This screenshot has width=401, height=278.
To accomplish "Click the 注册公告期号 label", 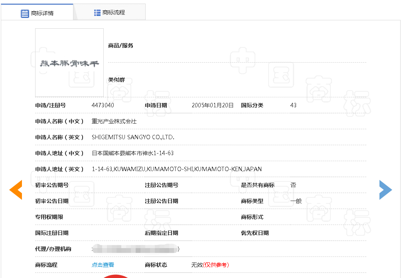I will pyautogui.click(x=161, y=185).
